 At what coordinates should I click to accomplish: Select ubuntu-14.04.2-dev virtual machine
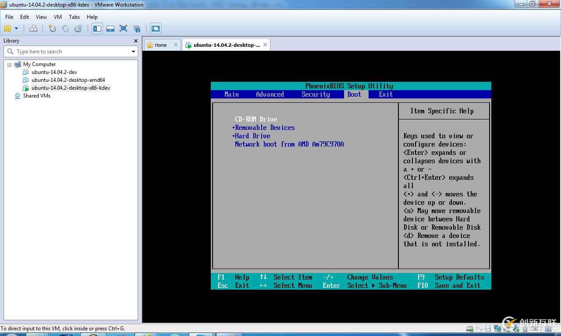54,72
